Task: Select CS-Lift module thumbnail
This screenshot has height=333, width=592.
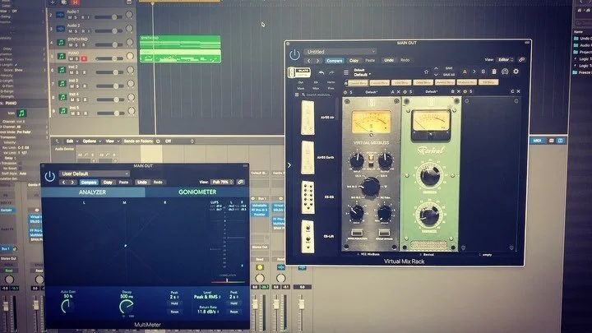Action: coord(308,236)
